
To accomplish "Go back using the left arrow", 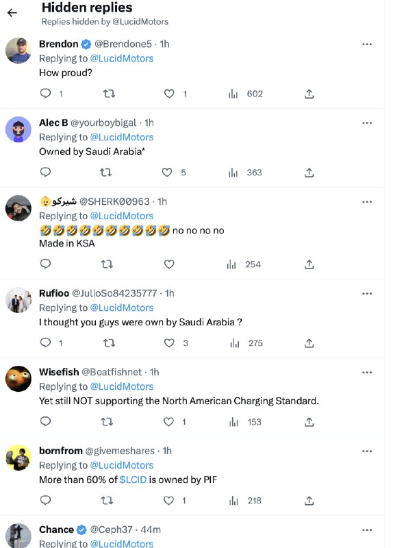I will 12,13.
